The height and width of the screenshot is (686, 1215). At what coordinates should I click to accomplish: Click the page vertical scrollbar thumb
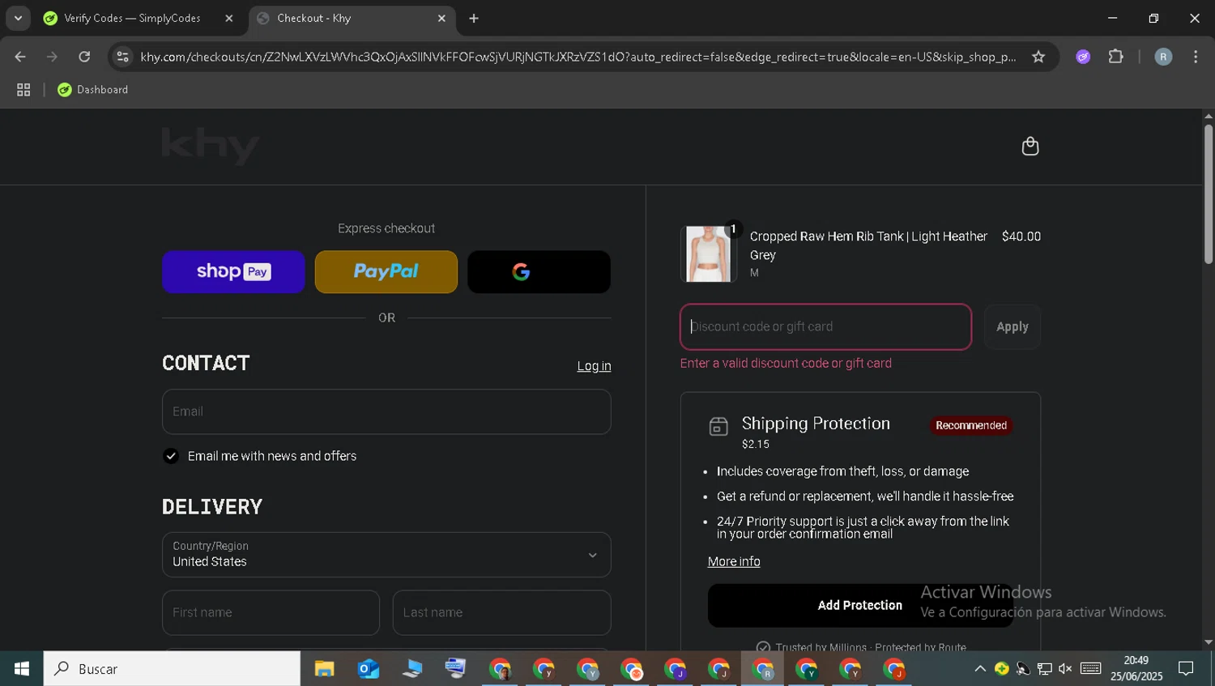point(1208,194)
